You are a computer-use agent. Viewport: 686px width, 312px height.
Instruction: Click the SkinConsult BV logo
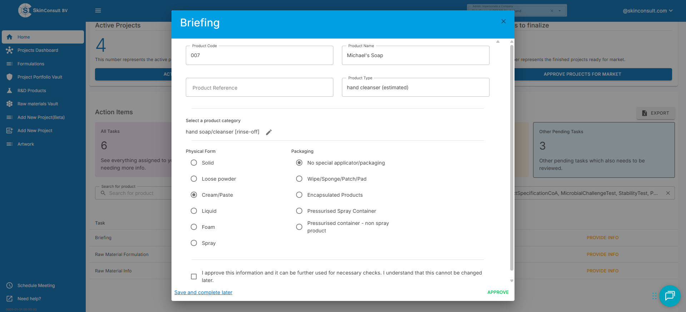25,10
